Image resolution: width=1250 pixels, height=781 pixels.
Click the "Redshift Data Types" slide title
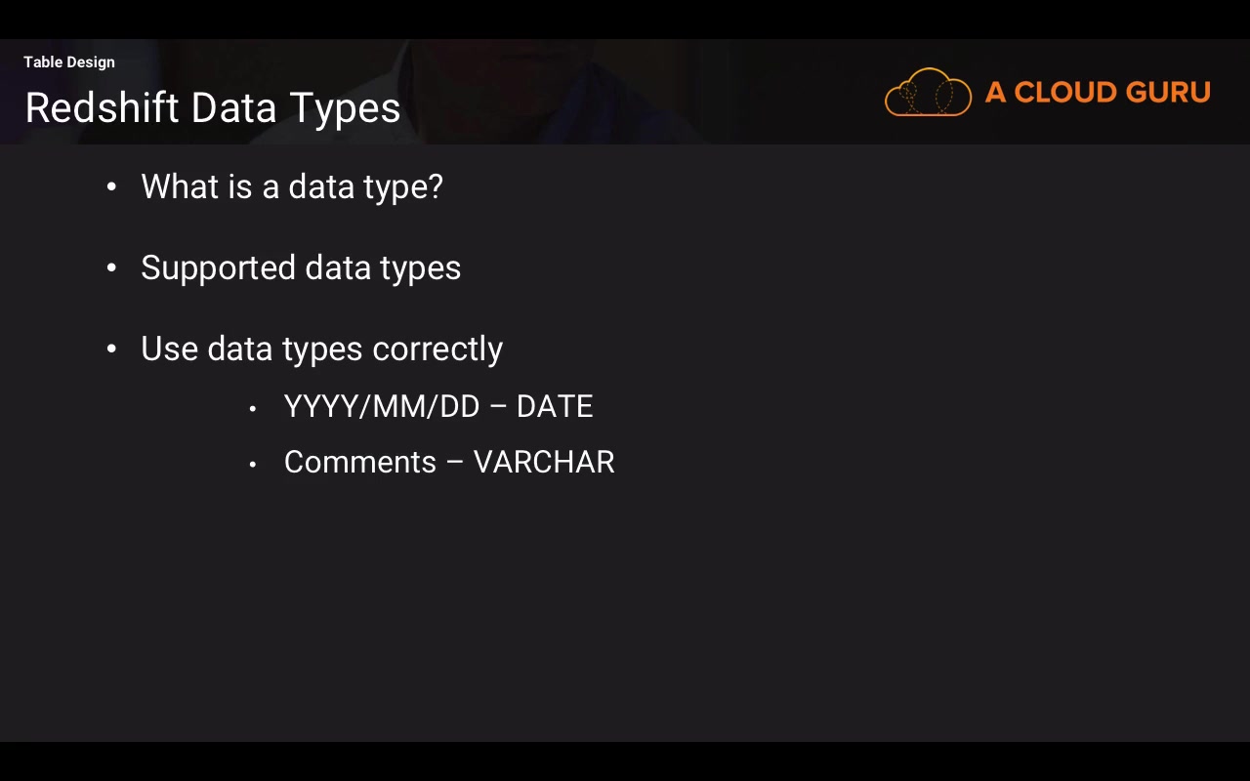click(213, 107)
